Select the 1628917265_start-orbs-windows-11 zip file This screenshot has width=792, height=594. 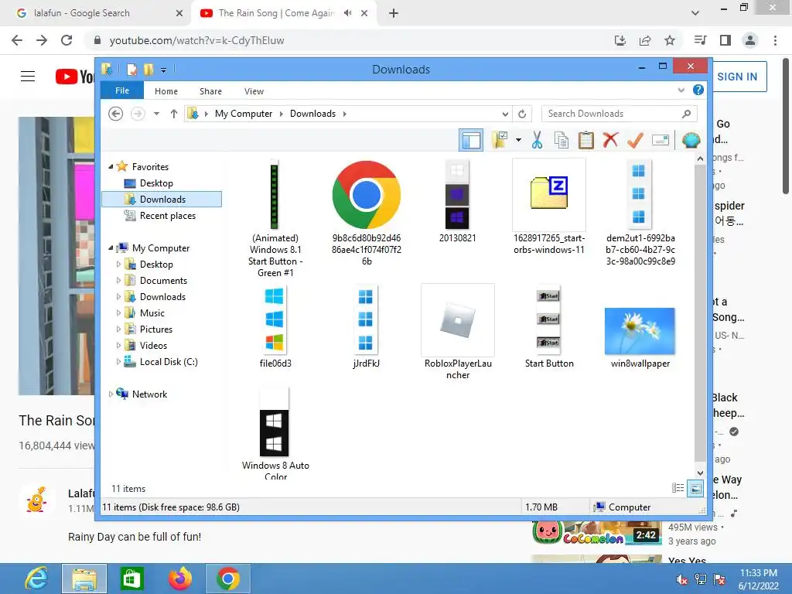tap(549, 207)
